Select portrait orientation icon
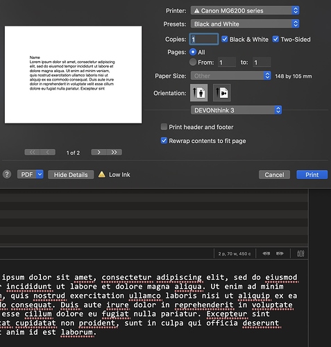Image resolution: width=331 pixels, height=347 pixels. 198,93
